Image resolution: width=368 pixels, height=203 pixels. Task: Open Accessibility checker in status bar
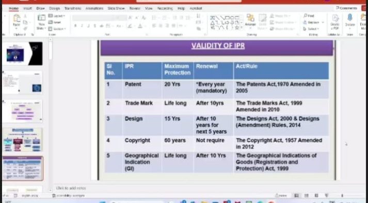pyautogui.click(x=68, y=195)
